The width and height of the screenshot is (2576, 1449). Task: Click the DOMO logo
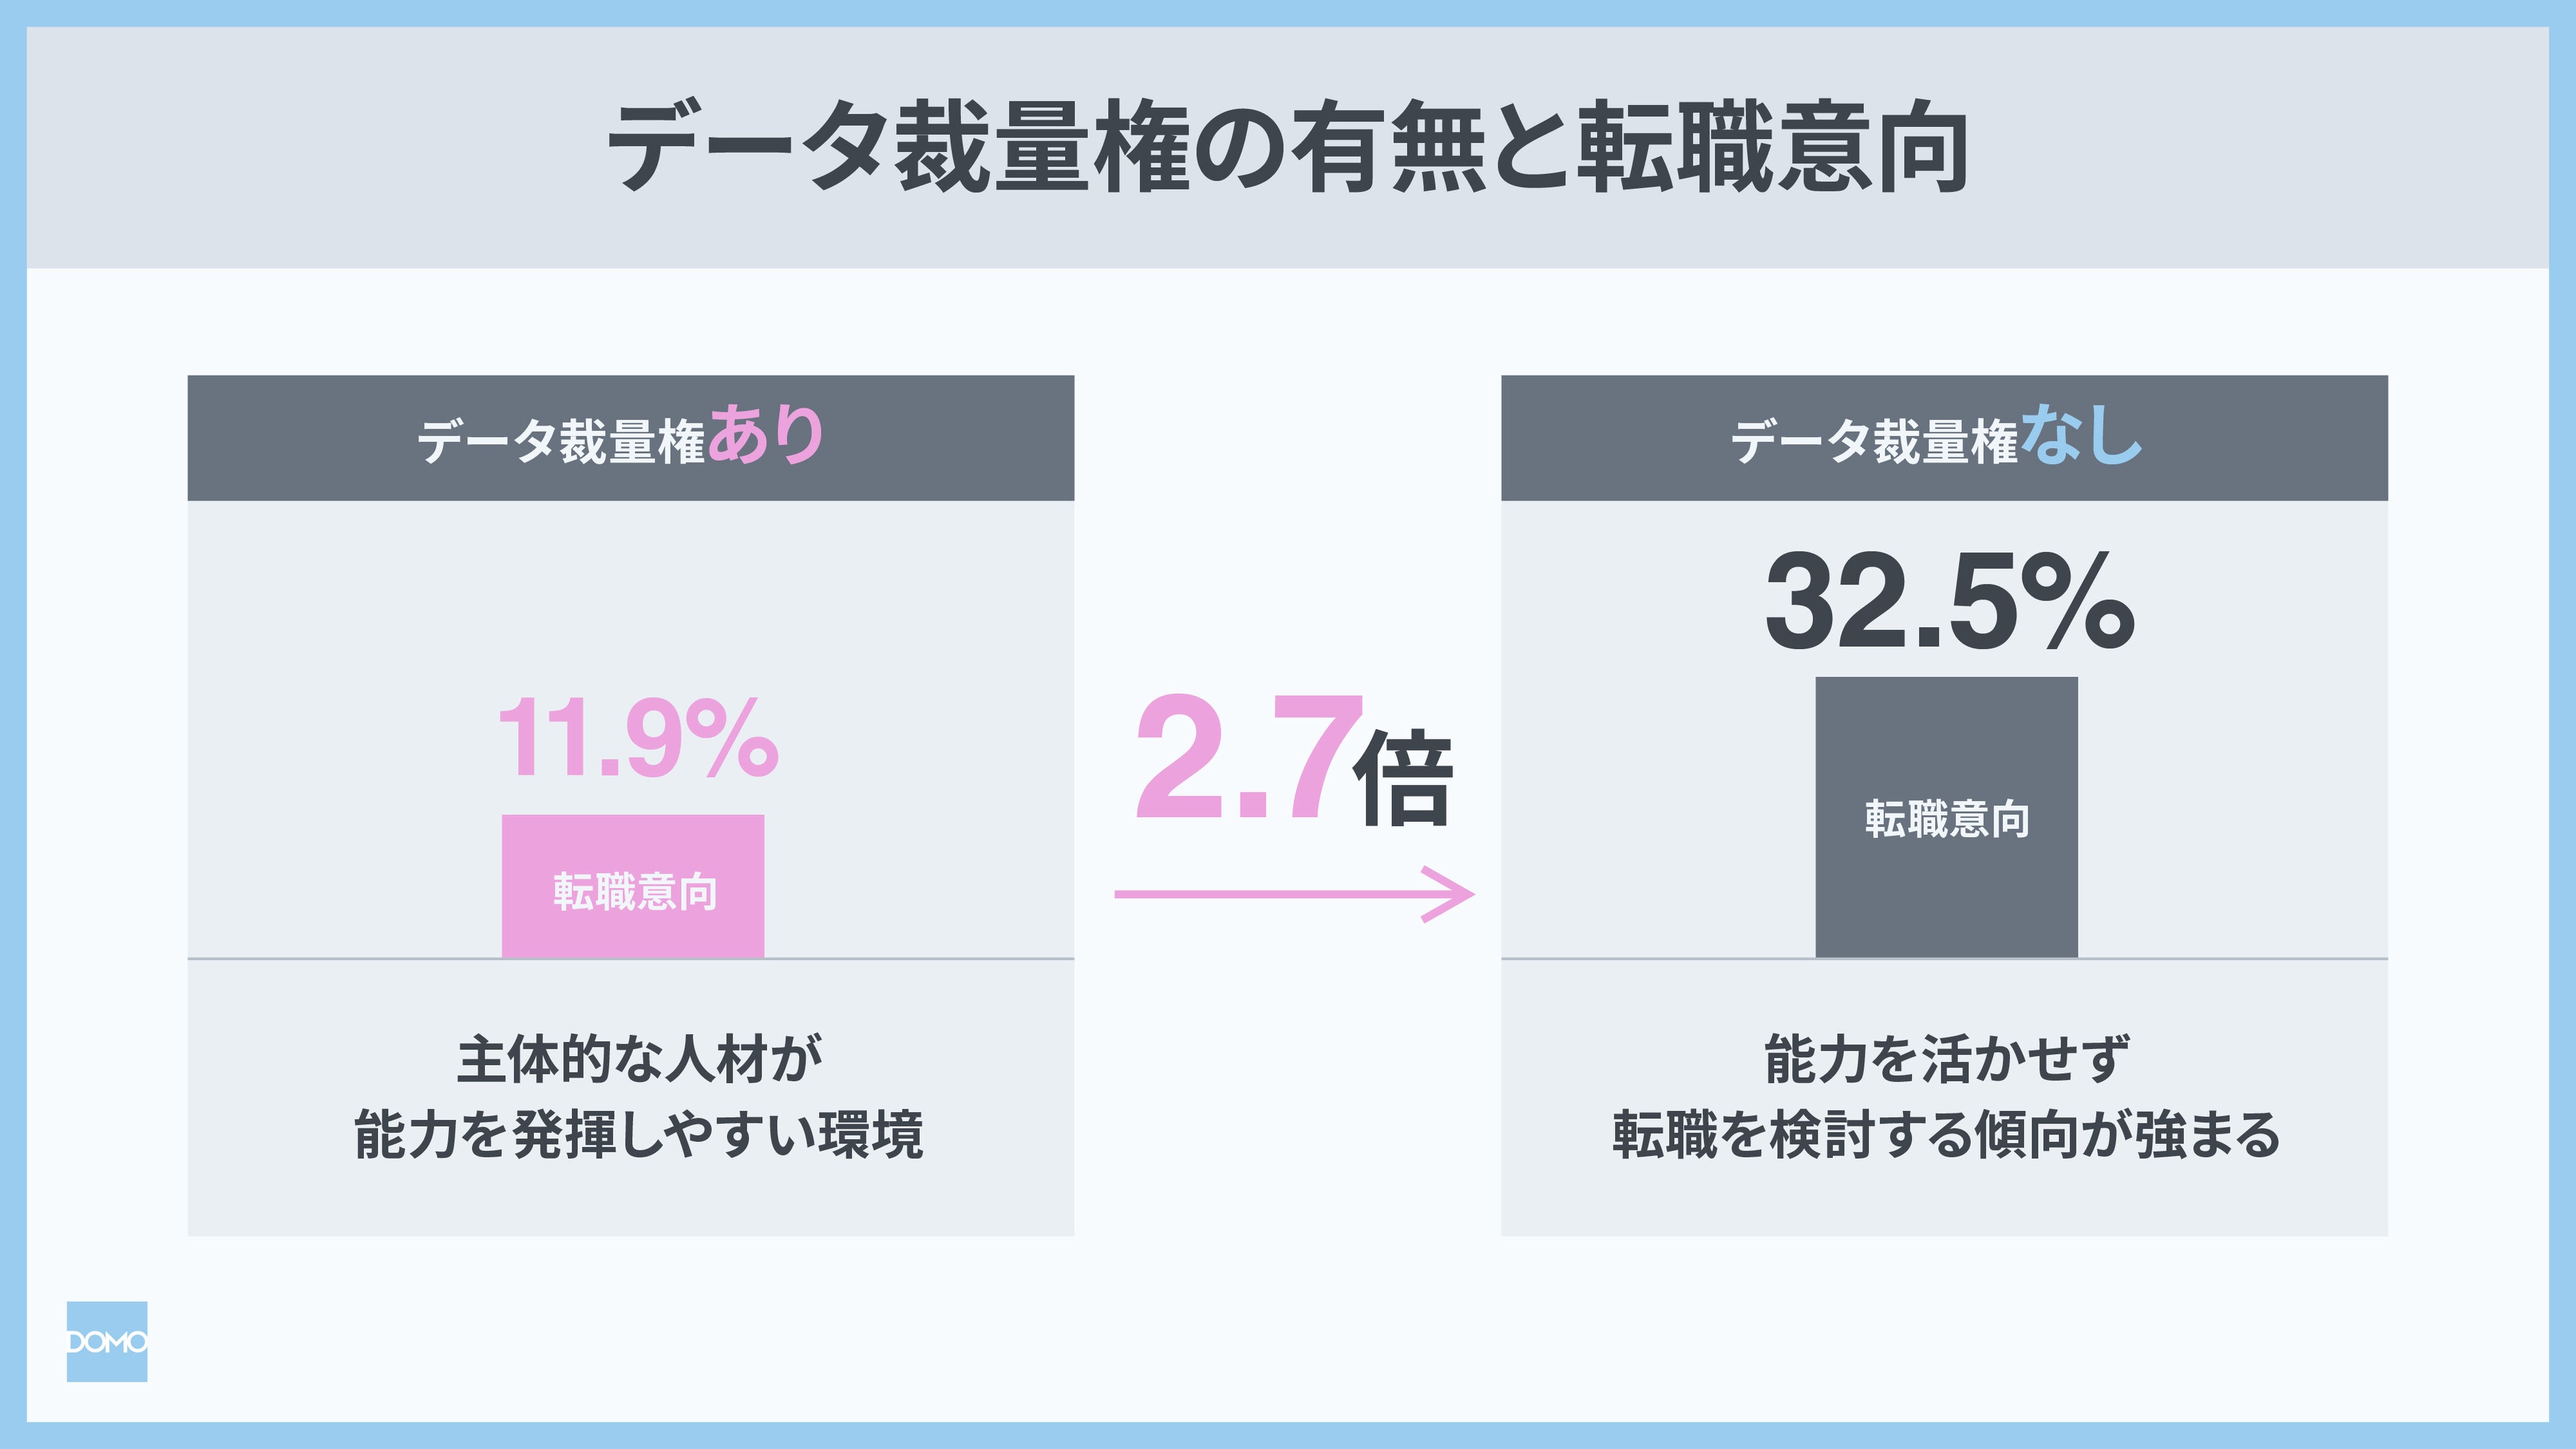click(107, 1341)
